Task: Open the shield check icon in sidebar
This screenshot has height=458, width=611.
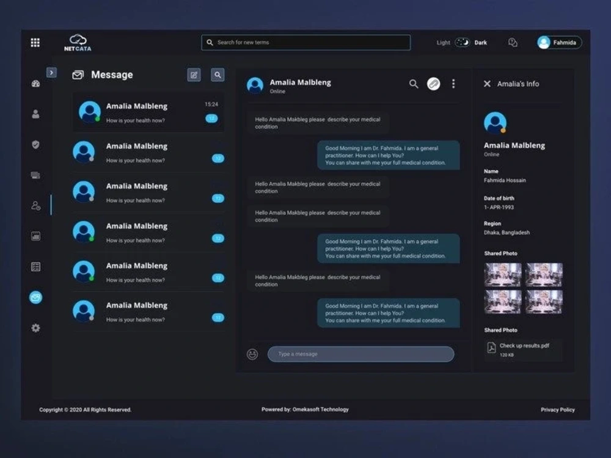Action: coord(35,145)
